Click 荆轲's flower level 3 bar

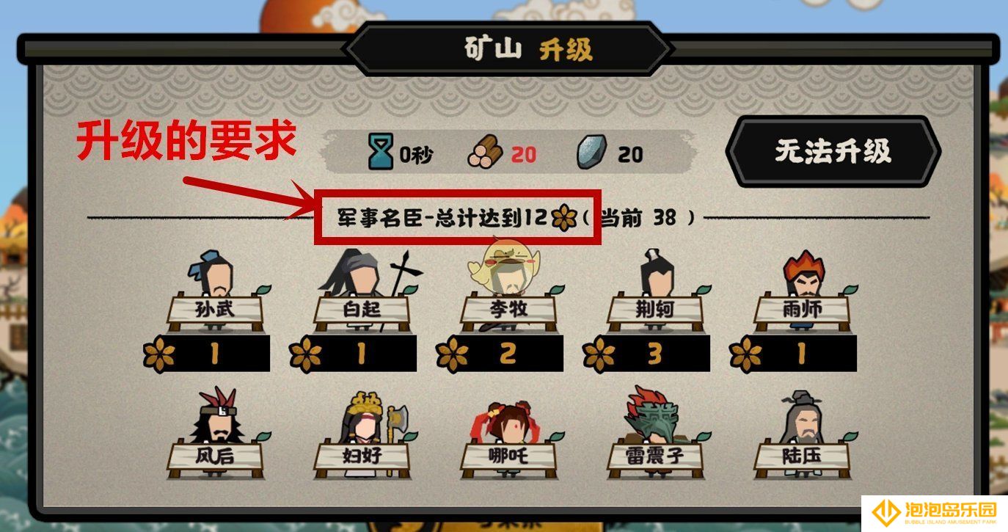tap(646, 354)
